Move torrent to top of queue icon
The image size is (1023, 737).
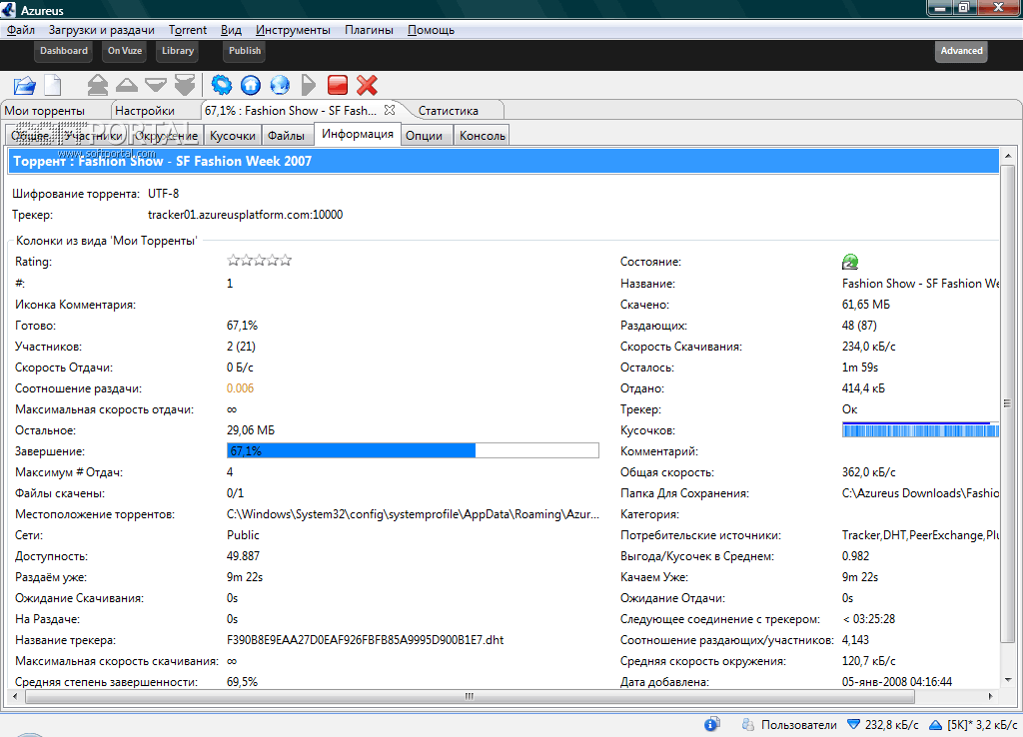pyautogui.click(x=97, y=86)
